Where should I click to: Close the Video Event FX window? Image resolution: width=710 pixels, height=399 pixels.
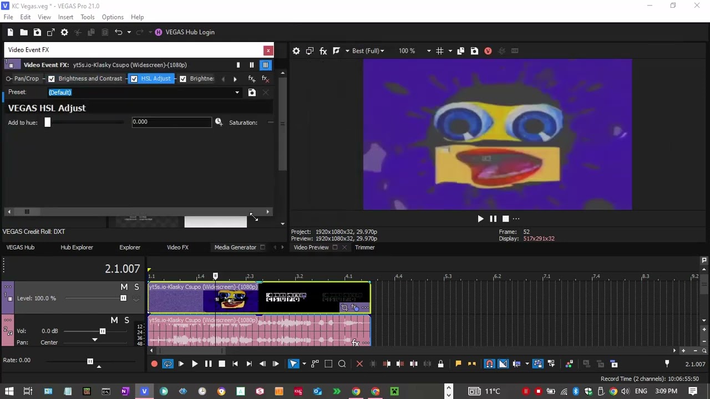[268, 50]
